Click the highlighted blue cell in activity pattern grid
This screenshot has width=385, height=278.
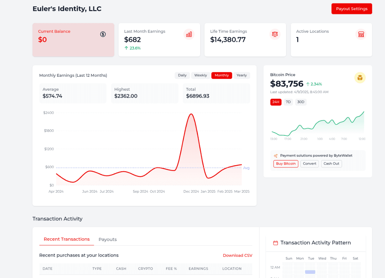[311, 271]
